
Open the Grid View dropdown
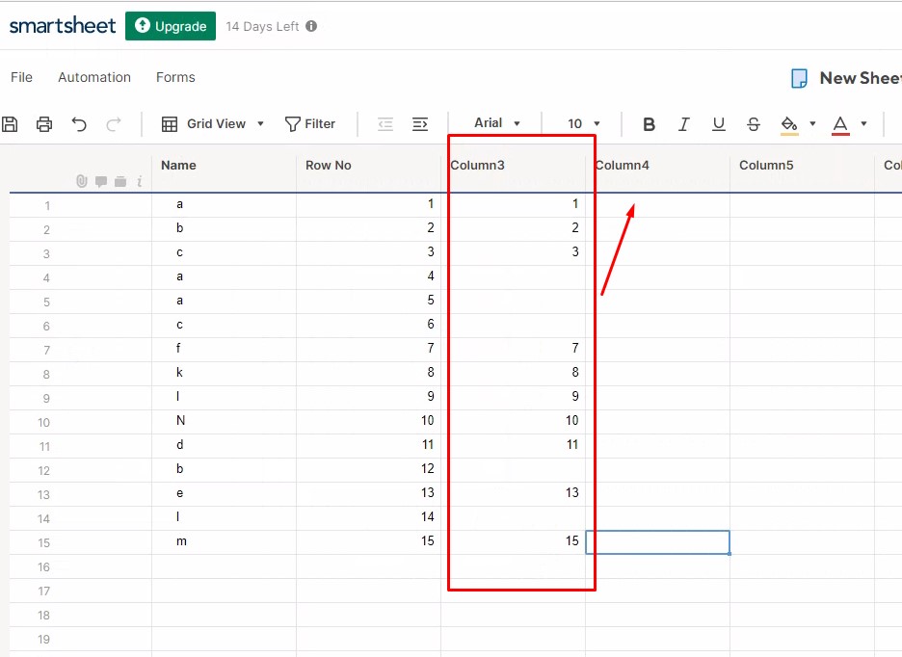pyautogui.click(x=212, y=123)
